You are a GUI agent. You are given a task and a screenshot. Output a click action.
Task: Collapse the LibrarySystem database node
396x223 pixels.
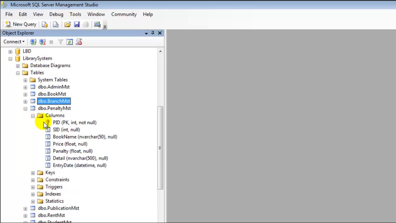coord(10,59)
